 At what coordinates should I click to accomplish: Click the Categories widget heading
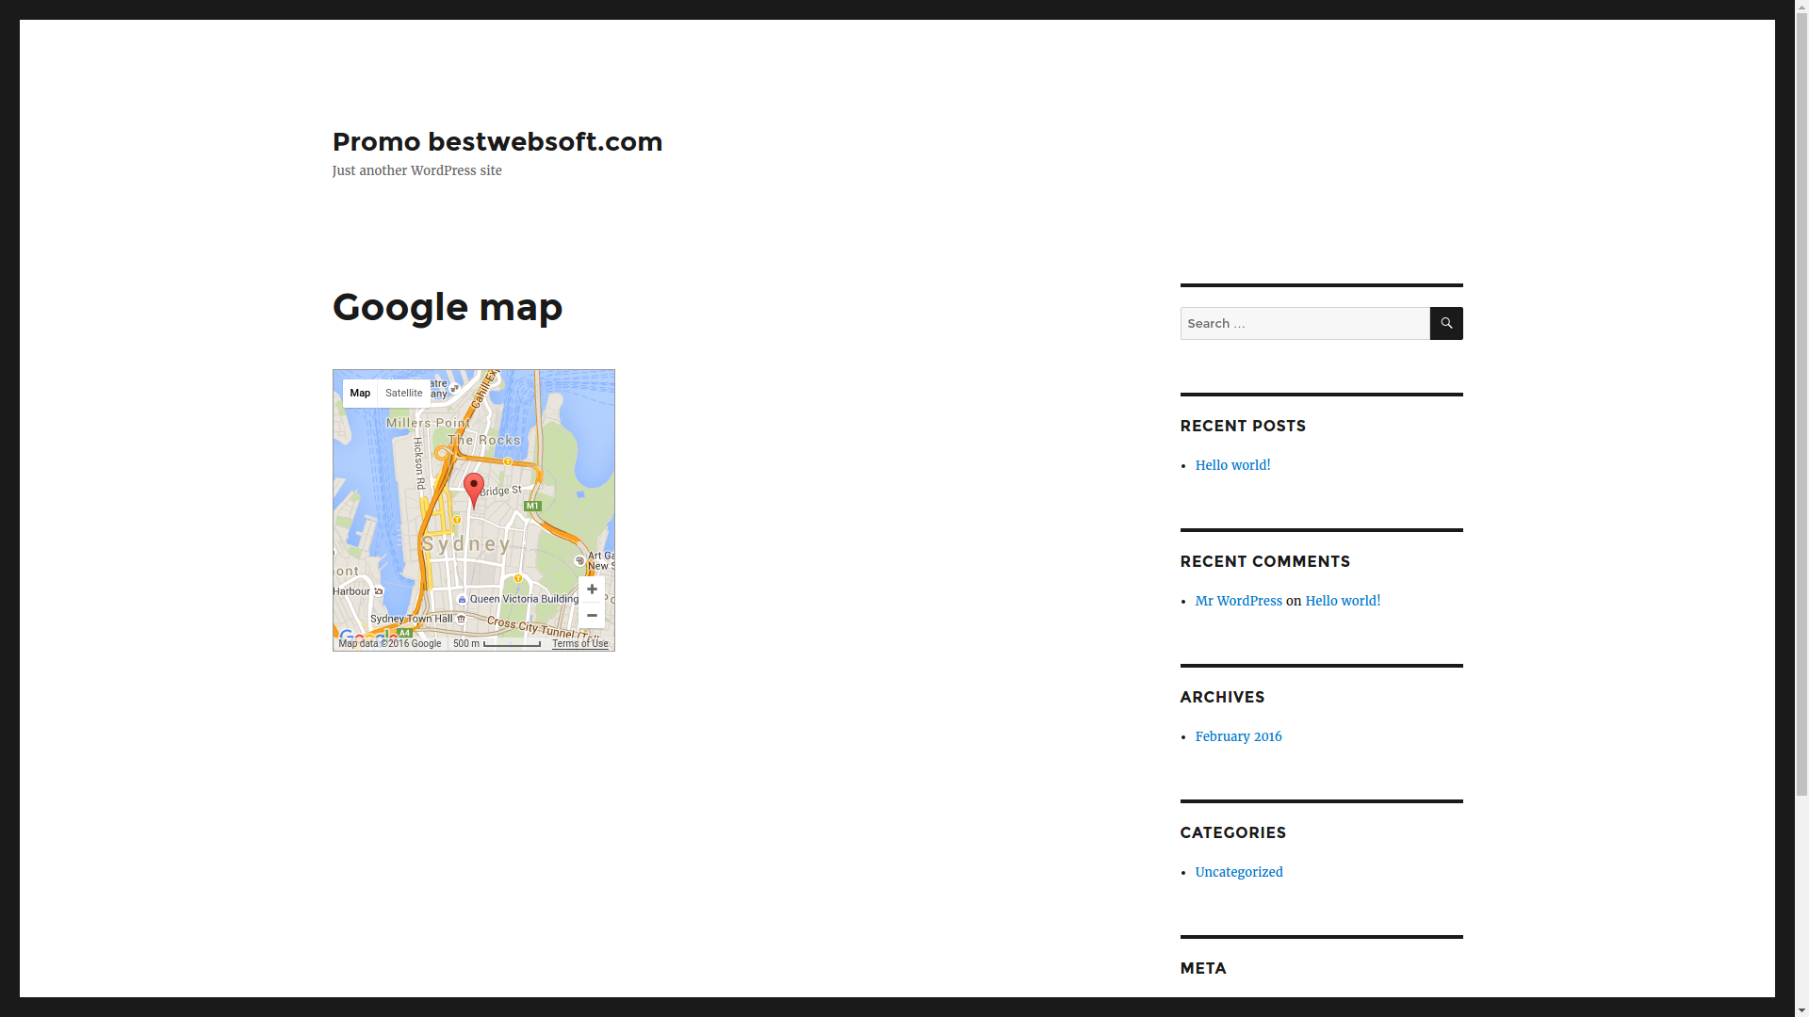pyautogui.click(x=1232, y=833)
